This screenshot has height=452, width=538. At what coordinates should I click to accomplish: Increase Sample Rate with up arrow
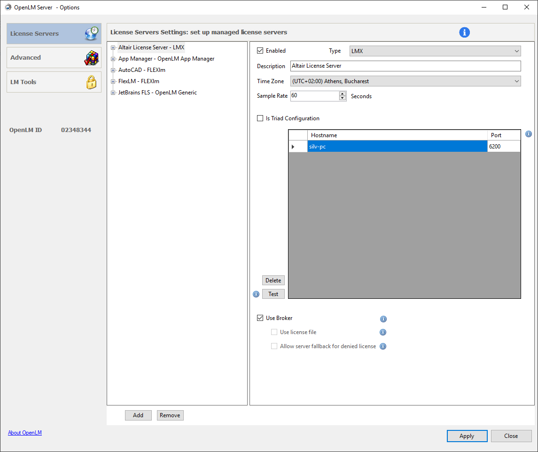342,94
